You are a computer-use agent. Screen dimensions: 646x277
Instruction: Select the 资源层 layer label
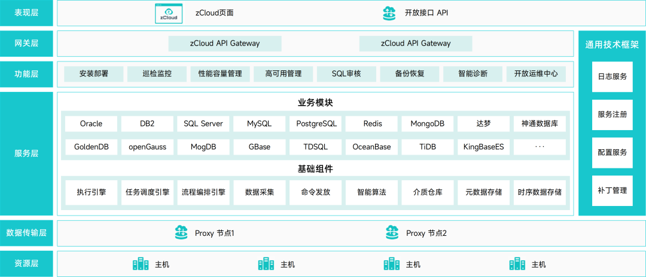point(26,264)
